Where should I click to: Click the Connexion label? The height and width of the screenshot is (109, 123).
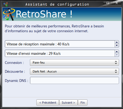point(14,63)
